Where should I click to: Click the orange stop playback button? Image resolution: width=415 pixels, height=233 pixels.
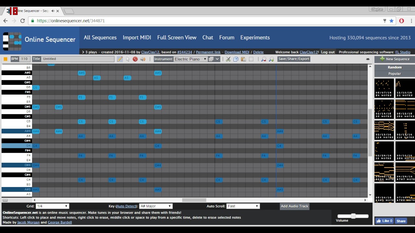6,59
